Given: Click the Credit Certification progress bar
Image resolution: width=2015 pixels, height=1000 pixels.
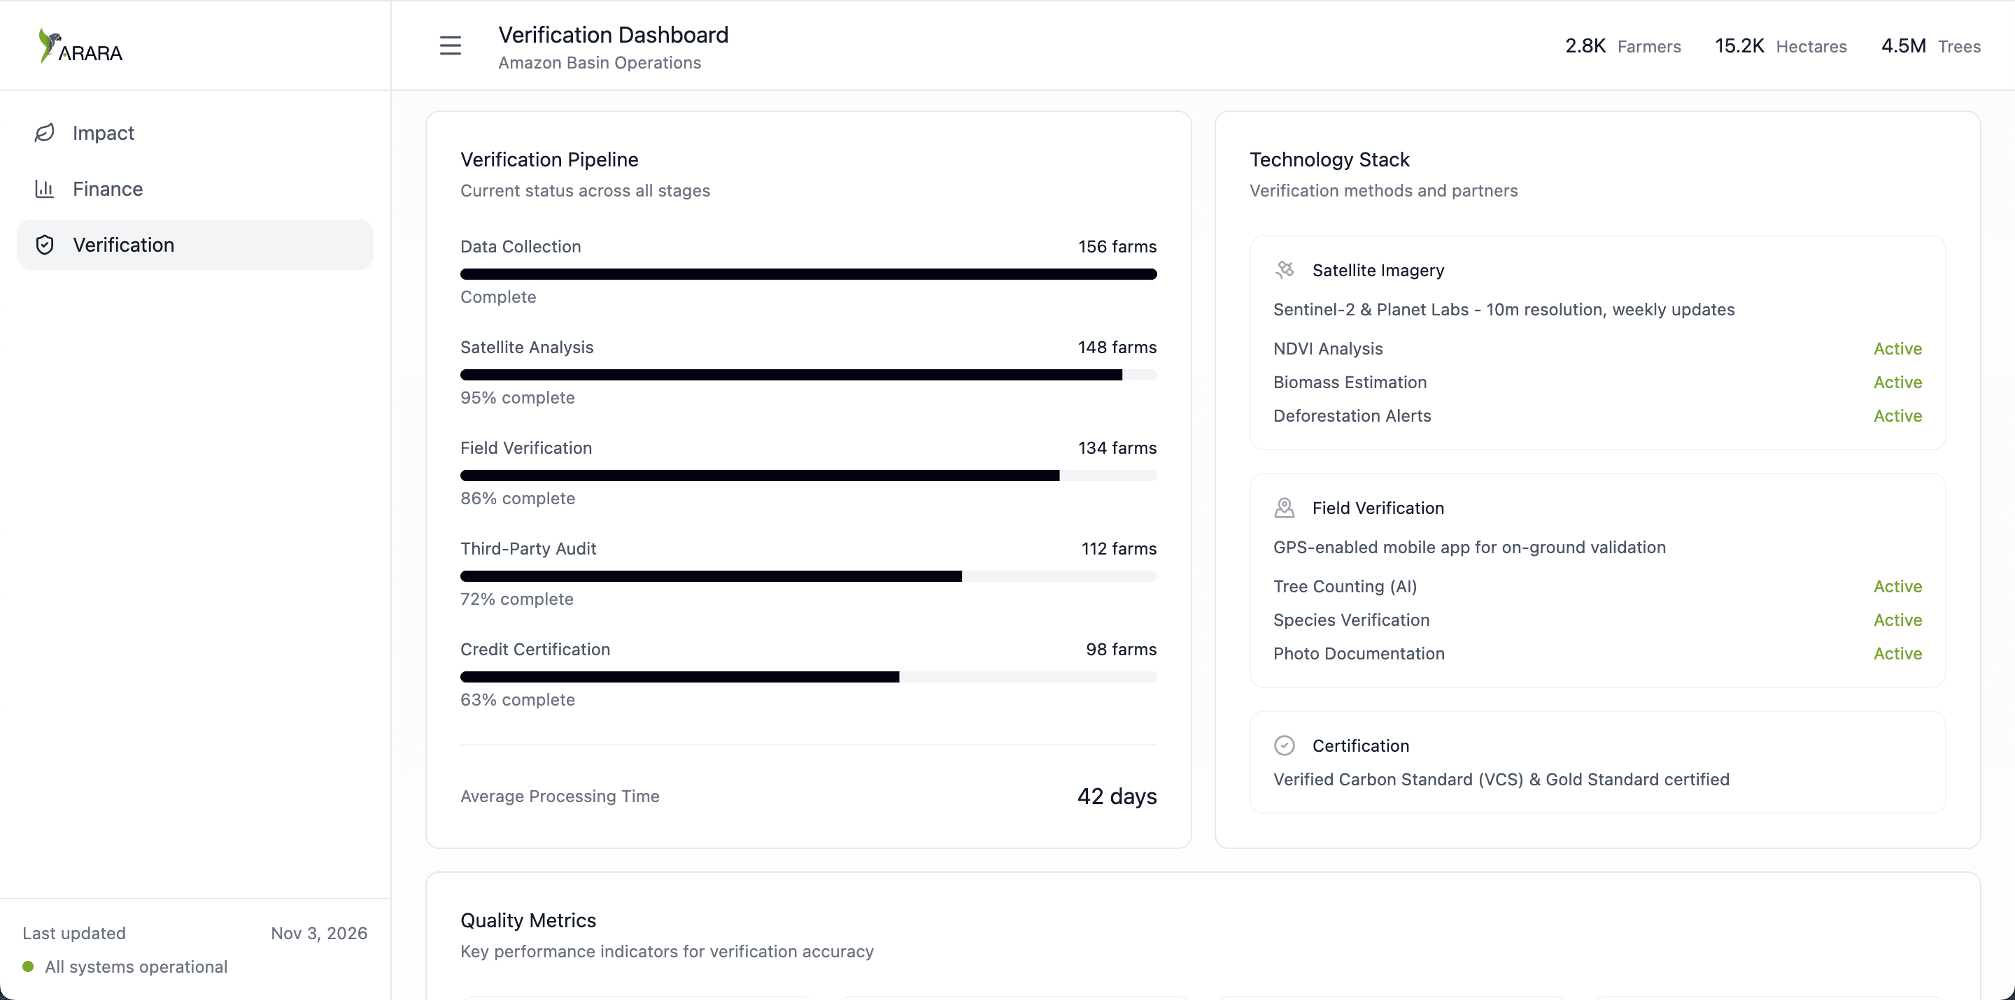Looking at the screenshot, I should tap(808, 677).
